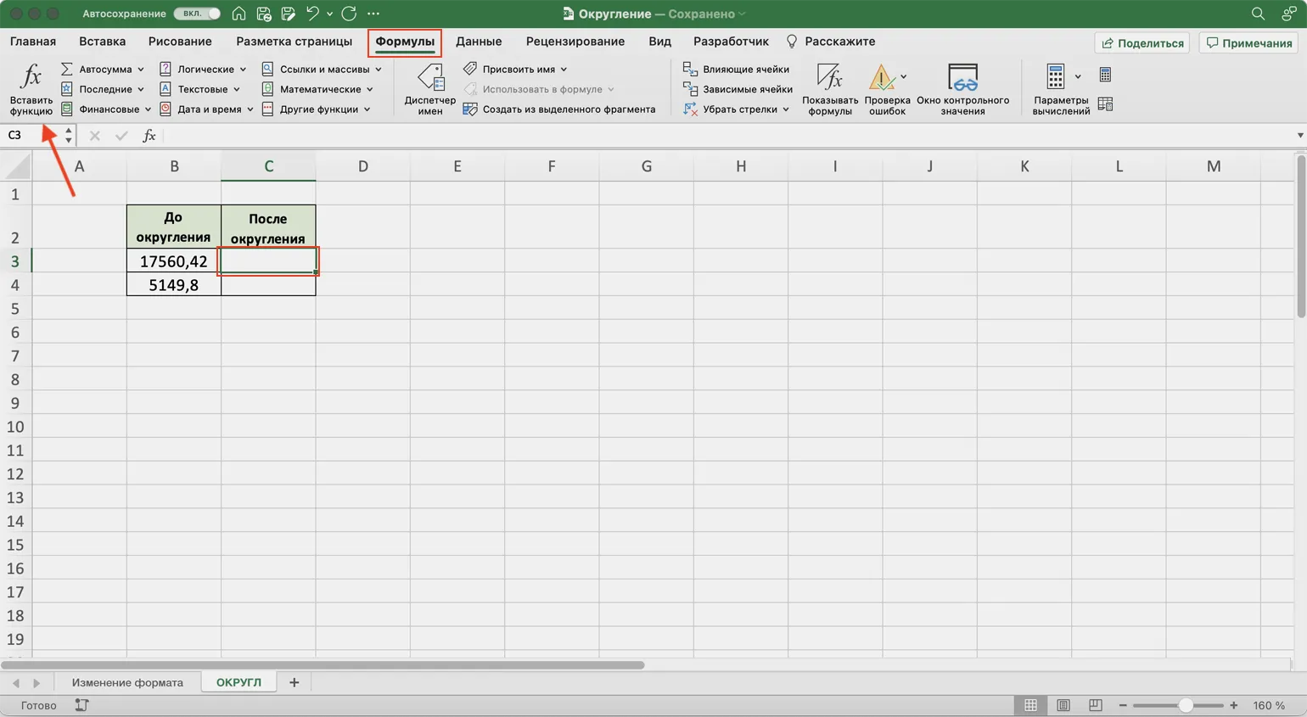Click the Undo arrow in title bar
Viewport: 1307px width, 717px height.
coord(311,14)
